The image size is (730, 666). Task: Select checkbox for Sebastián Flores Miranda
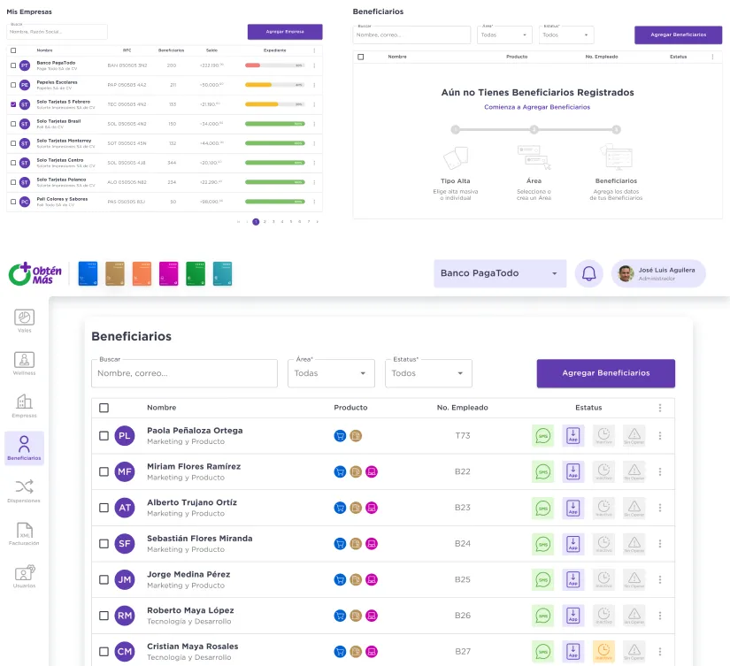click(104, 544)
